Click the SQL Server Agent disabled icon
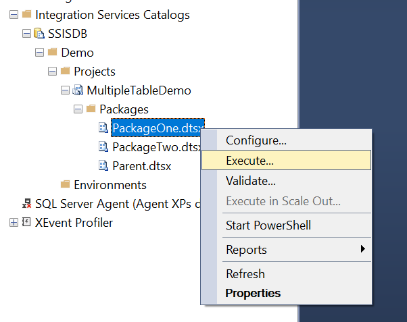The width and height of the screenshot is (407, 322). 27,203
